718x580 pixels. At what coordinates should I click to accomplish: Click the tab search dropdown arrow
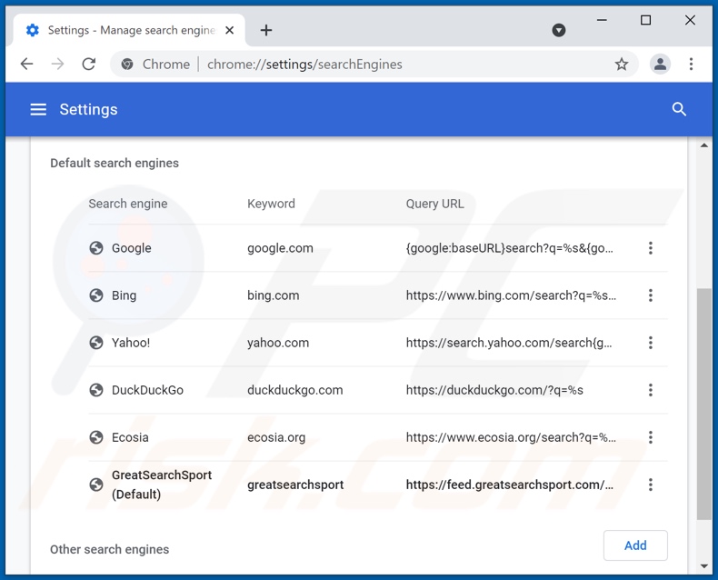[559, 30]
